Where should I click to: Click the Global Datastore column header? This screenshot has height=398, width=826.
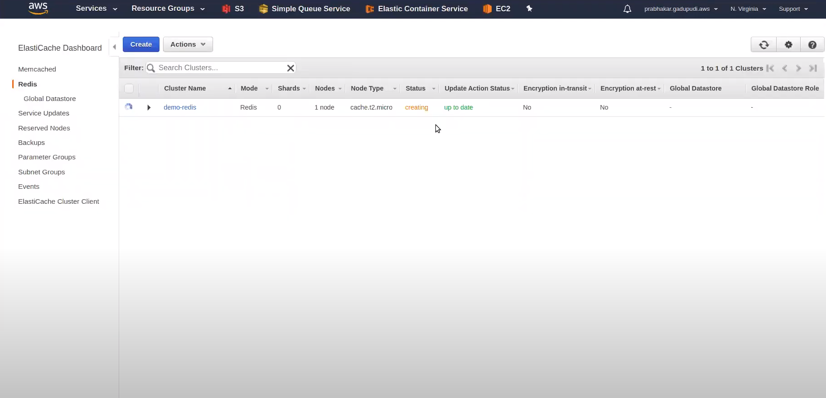pos(696,88)
